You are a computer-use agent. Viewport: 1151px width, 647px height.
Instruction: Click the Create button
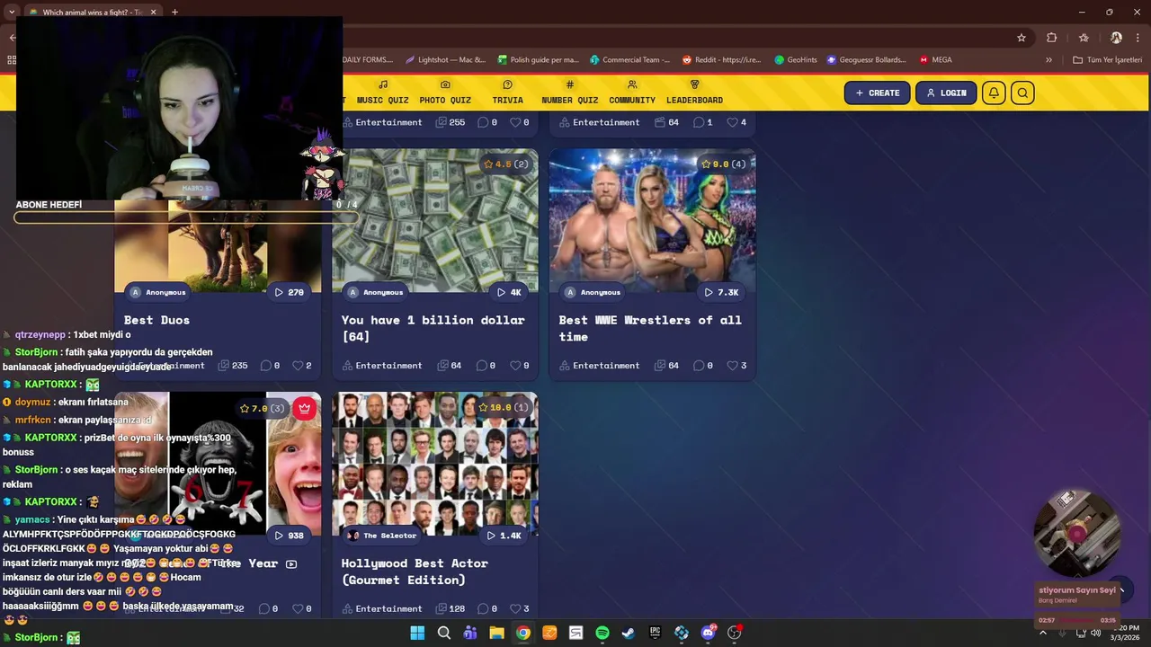click(x=877, y=93)
